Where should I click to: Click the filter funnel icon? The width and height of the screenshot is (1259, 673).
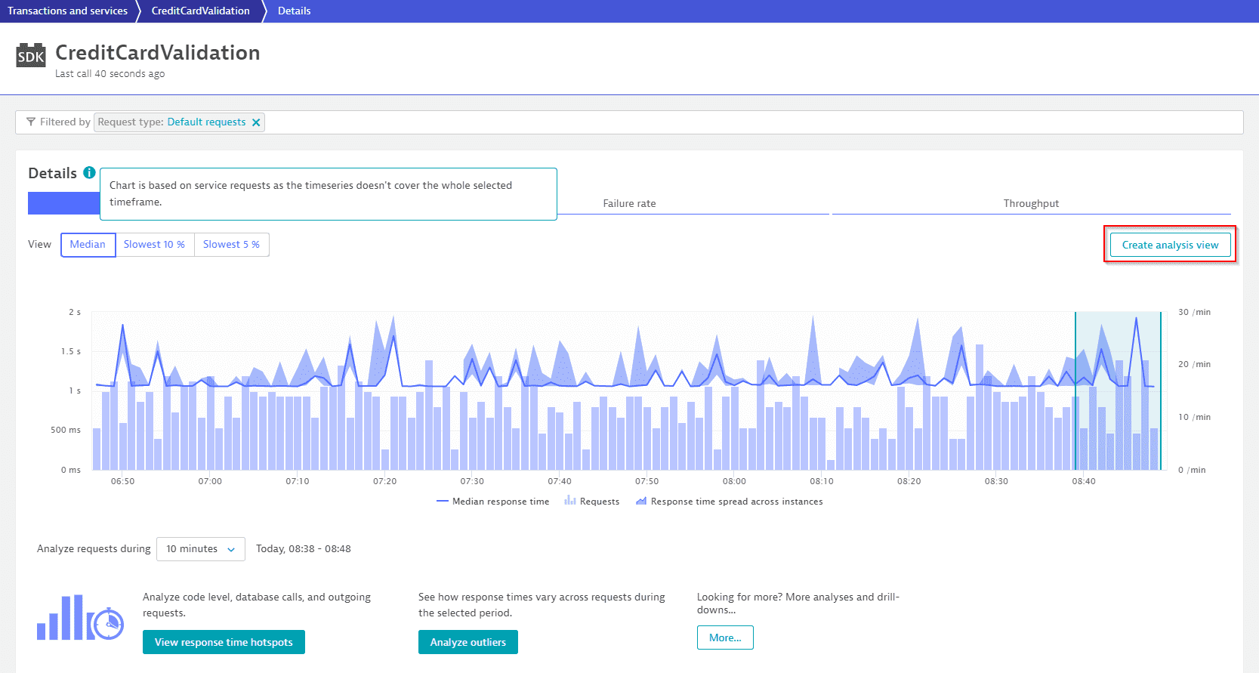tap(31, 122)
